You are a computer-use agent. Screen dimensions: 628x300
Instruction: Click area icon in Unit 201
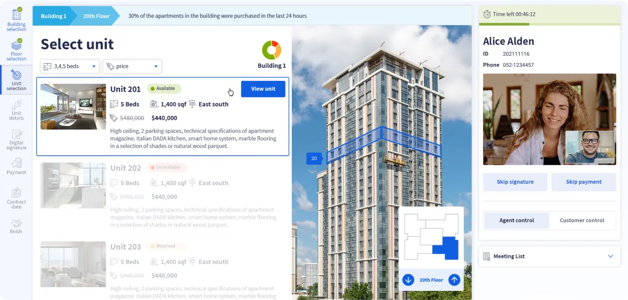tap(154, 104)
